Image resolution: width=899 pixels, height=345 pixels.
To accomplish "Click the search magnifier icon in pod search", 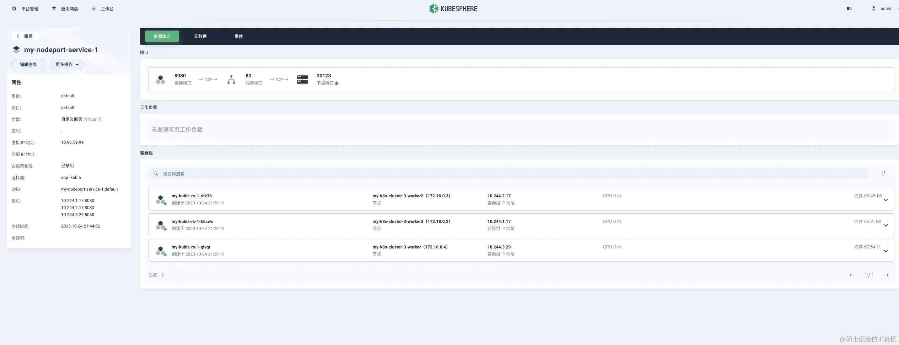I will [156, 174].
